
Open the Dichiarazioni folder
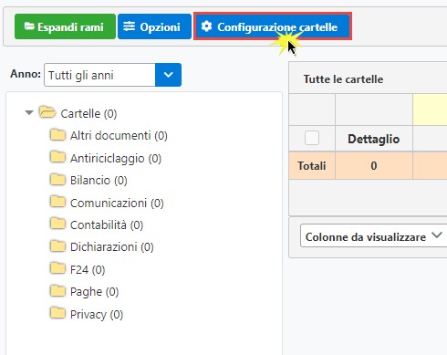pyautogui.click(x=111, y=247)
